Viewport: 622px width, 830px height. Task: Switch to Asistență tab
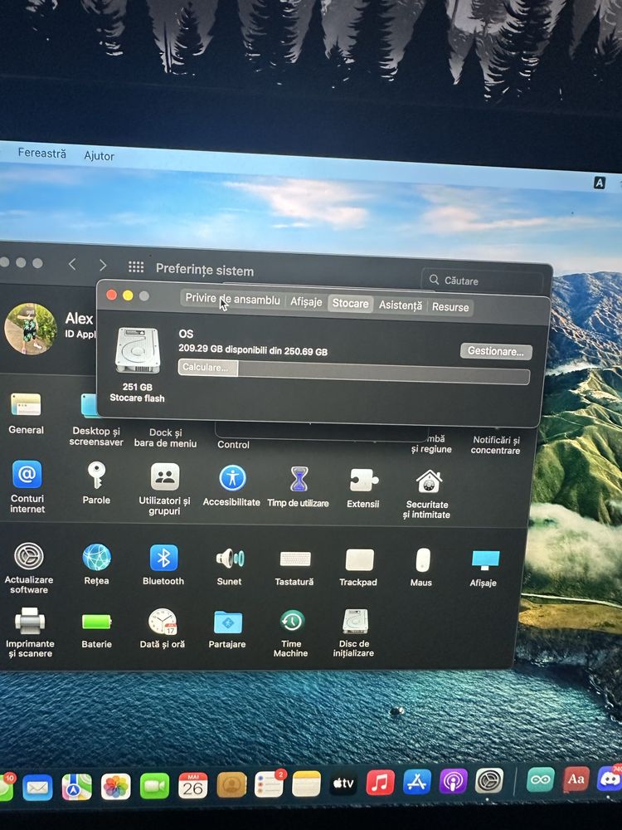401,305
